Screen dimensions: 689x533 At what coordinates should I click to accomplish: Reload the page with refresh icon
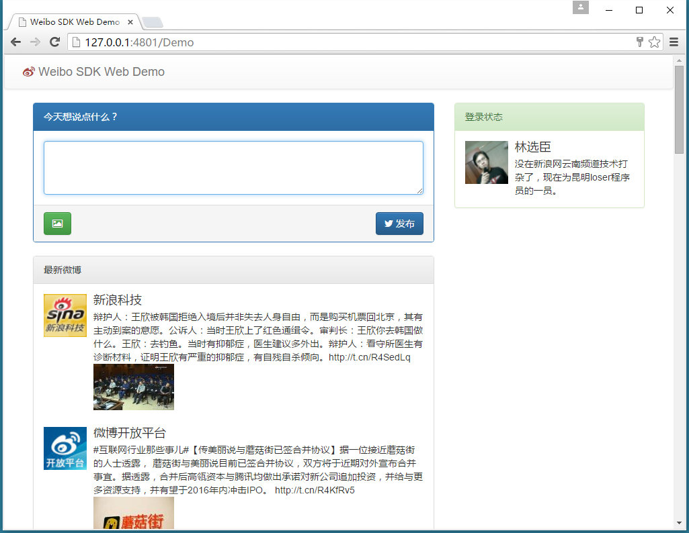pos(55,42)
